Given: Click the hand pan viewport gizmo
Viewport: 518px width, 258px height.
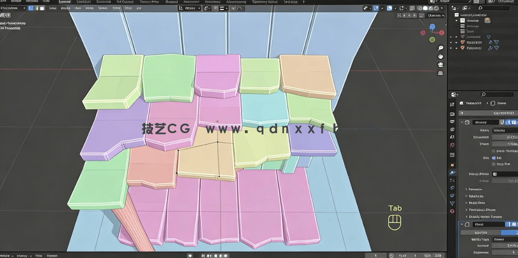Looking at the screenshot, I should (x=440, y=56).
